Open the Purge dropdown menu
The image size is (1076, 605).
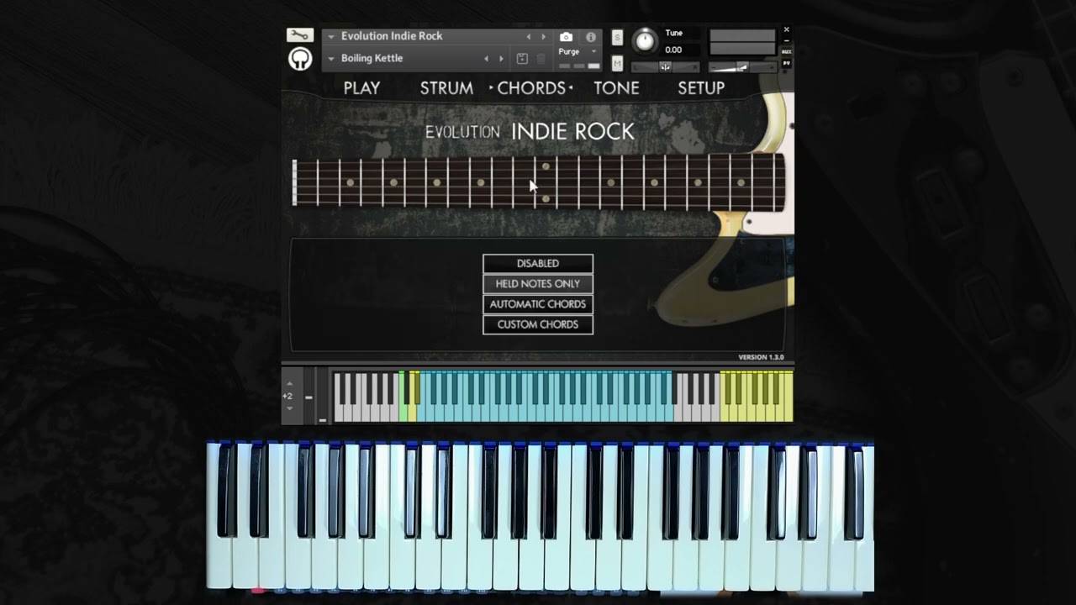pyautogui.click(x=578, y=52)
